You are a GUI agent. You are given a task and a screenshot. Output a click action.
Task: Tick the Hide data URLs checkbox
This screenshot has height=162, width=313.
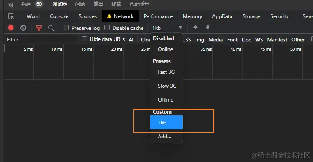85,39
